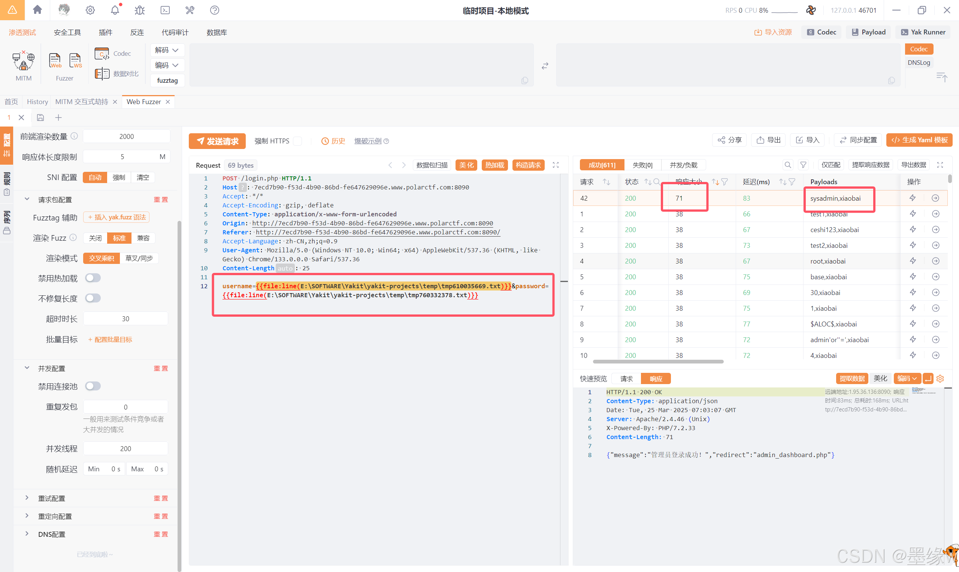959x572 pixels.
Task: Click the search icon above the results table
Action: click(787, 165)
